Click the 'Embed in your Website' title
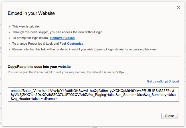Image resolution: width=186 pixels, height=128 pixels. tap(31, 13)
